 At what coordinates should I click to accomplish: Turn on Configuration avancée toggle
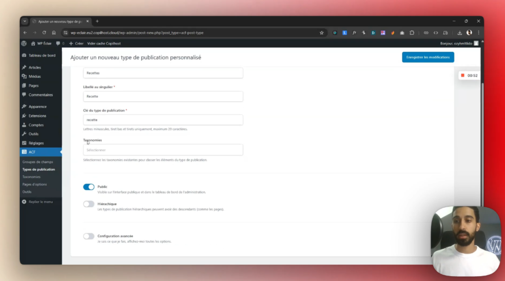click(x=89, y=236)
